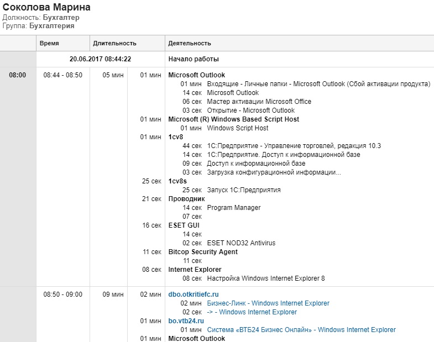
Task: Click the first Microsoft Outlook group heading
Action: pos(196,75)
